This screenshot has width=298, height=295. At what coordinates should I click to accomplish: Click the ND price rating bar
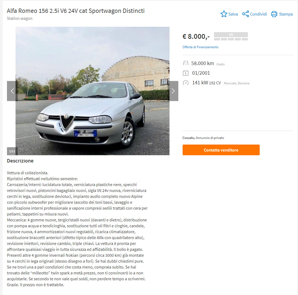[x=231, y=36]
